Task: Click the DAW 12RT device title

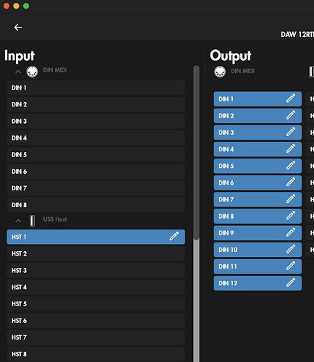Action: point(297,35)
